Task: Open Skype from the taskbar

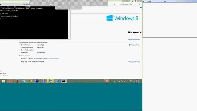Action: pyautogui.click(x=50, y=81)
